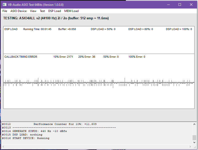The width and height of the screenshot is (198, 150).
Task: Open the Test menu
Action: (x=42, y=11)
